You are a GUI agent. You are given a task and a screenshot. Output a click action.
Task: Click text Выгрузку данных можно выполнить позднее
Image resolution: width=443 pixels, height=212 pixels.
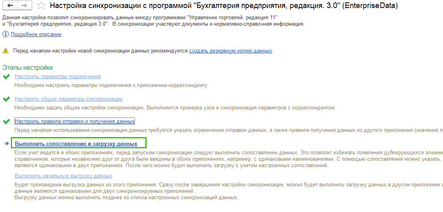(x=127, y=198)
